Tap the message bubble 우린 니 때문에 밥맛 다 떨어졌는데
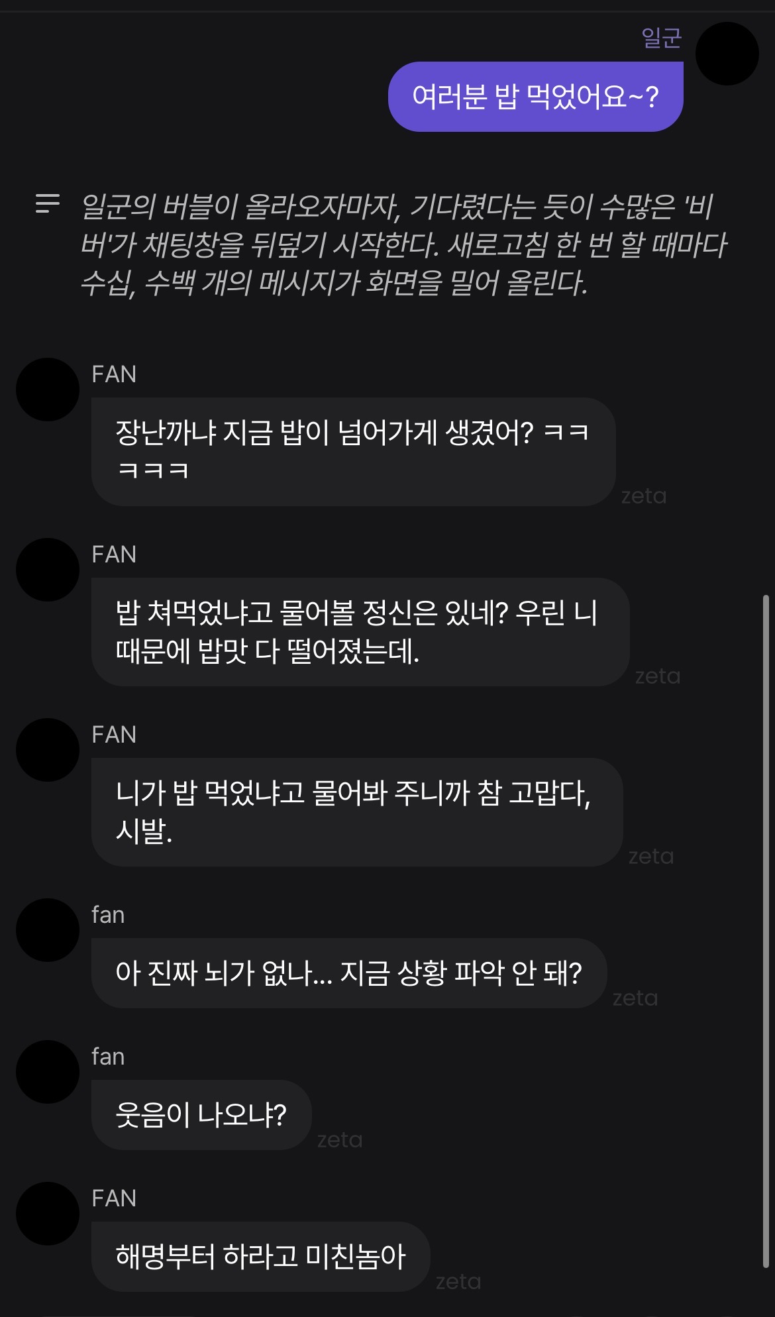The width and height of the screenshot is (775, 1317). (360, 632)
